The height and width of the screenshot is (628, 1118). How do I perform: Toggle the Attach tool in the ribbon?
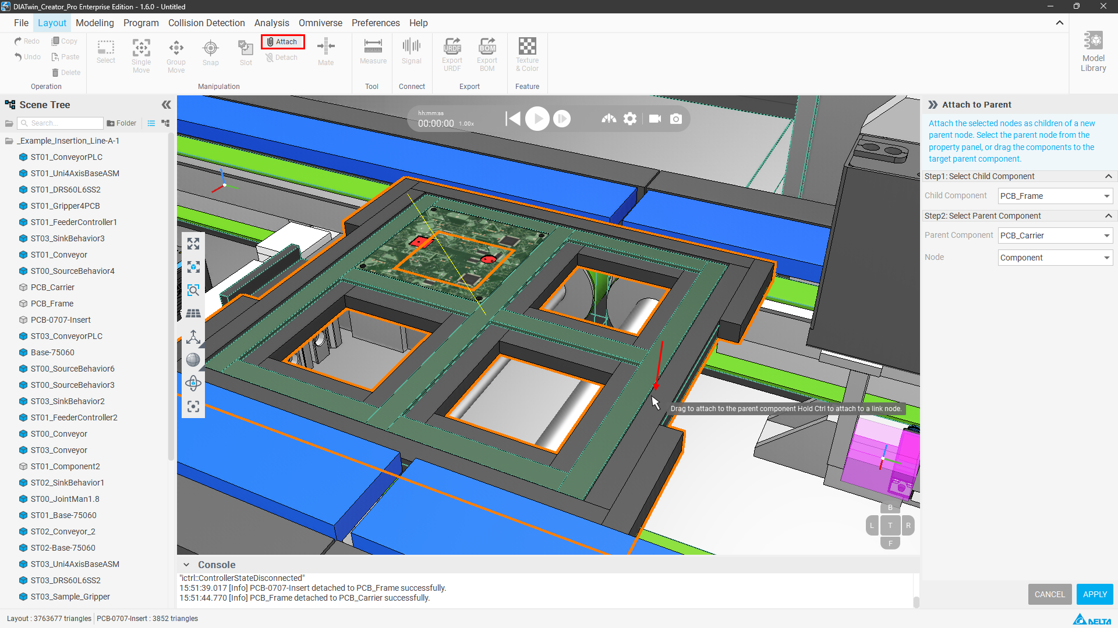[x=282, y=42]
